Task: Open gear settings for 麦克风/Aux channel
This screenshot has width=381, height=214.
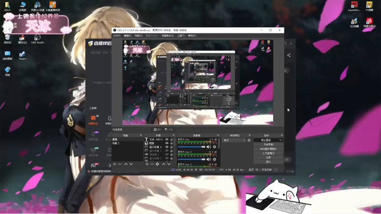Action: pyautogui.click(x=215, y=147)
